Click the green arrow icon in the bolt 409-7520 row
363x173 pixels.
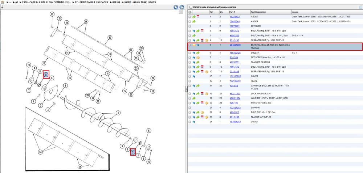pos(194,35)
